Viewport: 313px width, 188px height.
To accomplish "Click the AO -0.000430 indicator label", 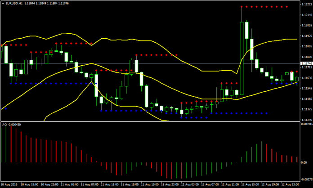I will point(13,124).
